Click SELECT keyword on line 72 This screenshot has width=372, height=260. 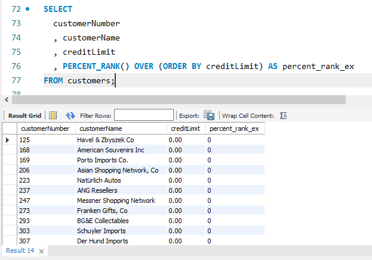tap(58, 9)
